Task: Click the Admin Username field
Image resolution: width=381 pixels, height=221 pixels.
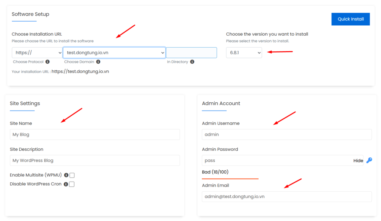Action: click(287, 135)
